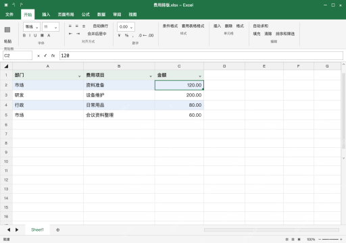Open the File (文件) tab
The image size is (346, 243).
[9, 15]
